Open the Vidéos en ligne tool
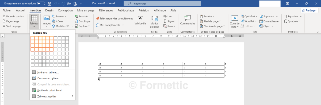The image size is (321, 105). tap(155, 21)
